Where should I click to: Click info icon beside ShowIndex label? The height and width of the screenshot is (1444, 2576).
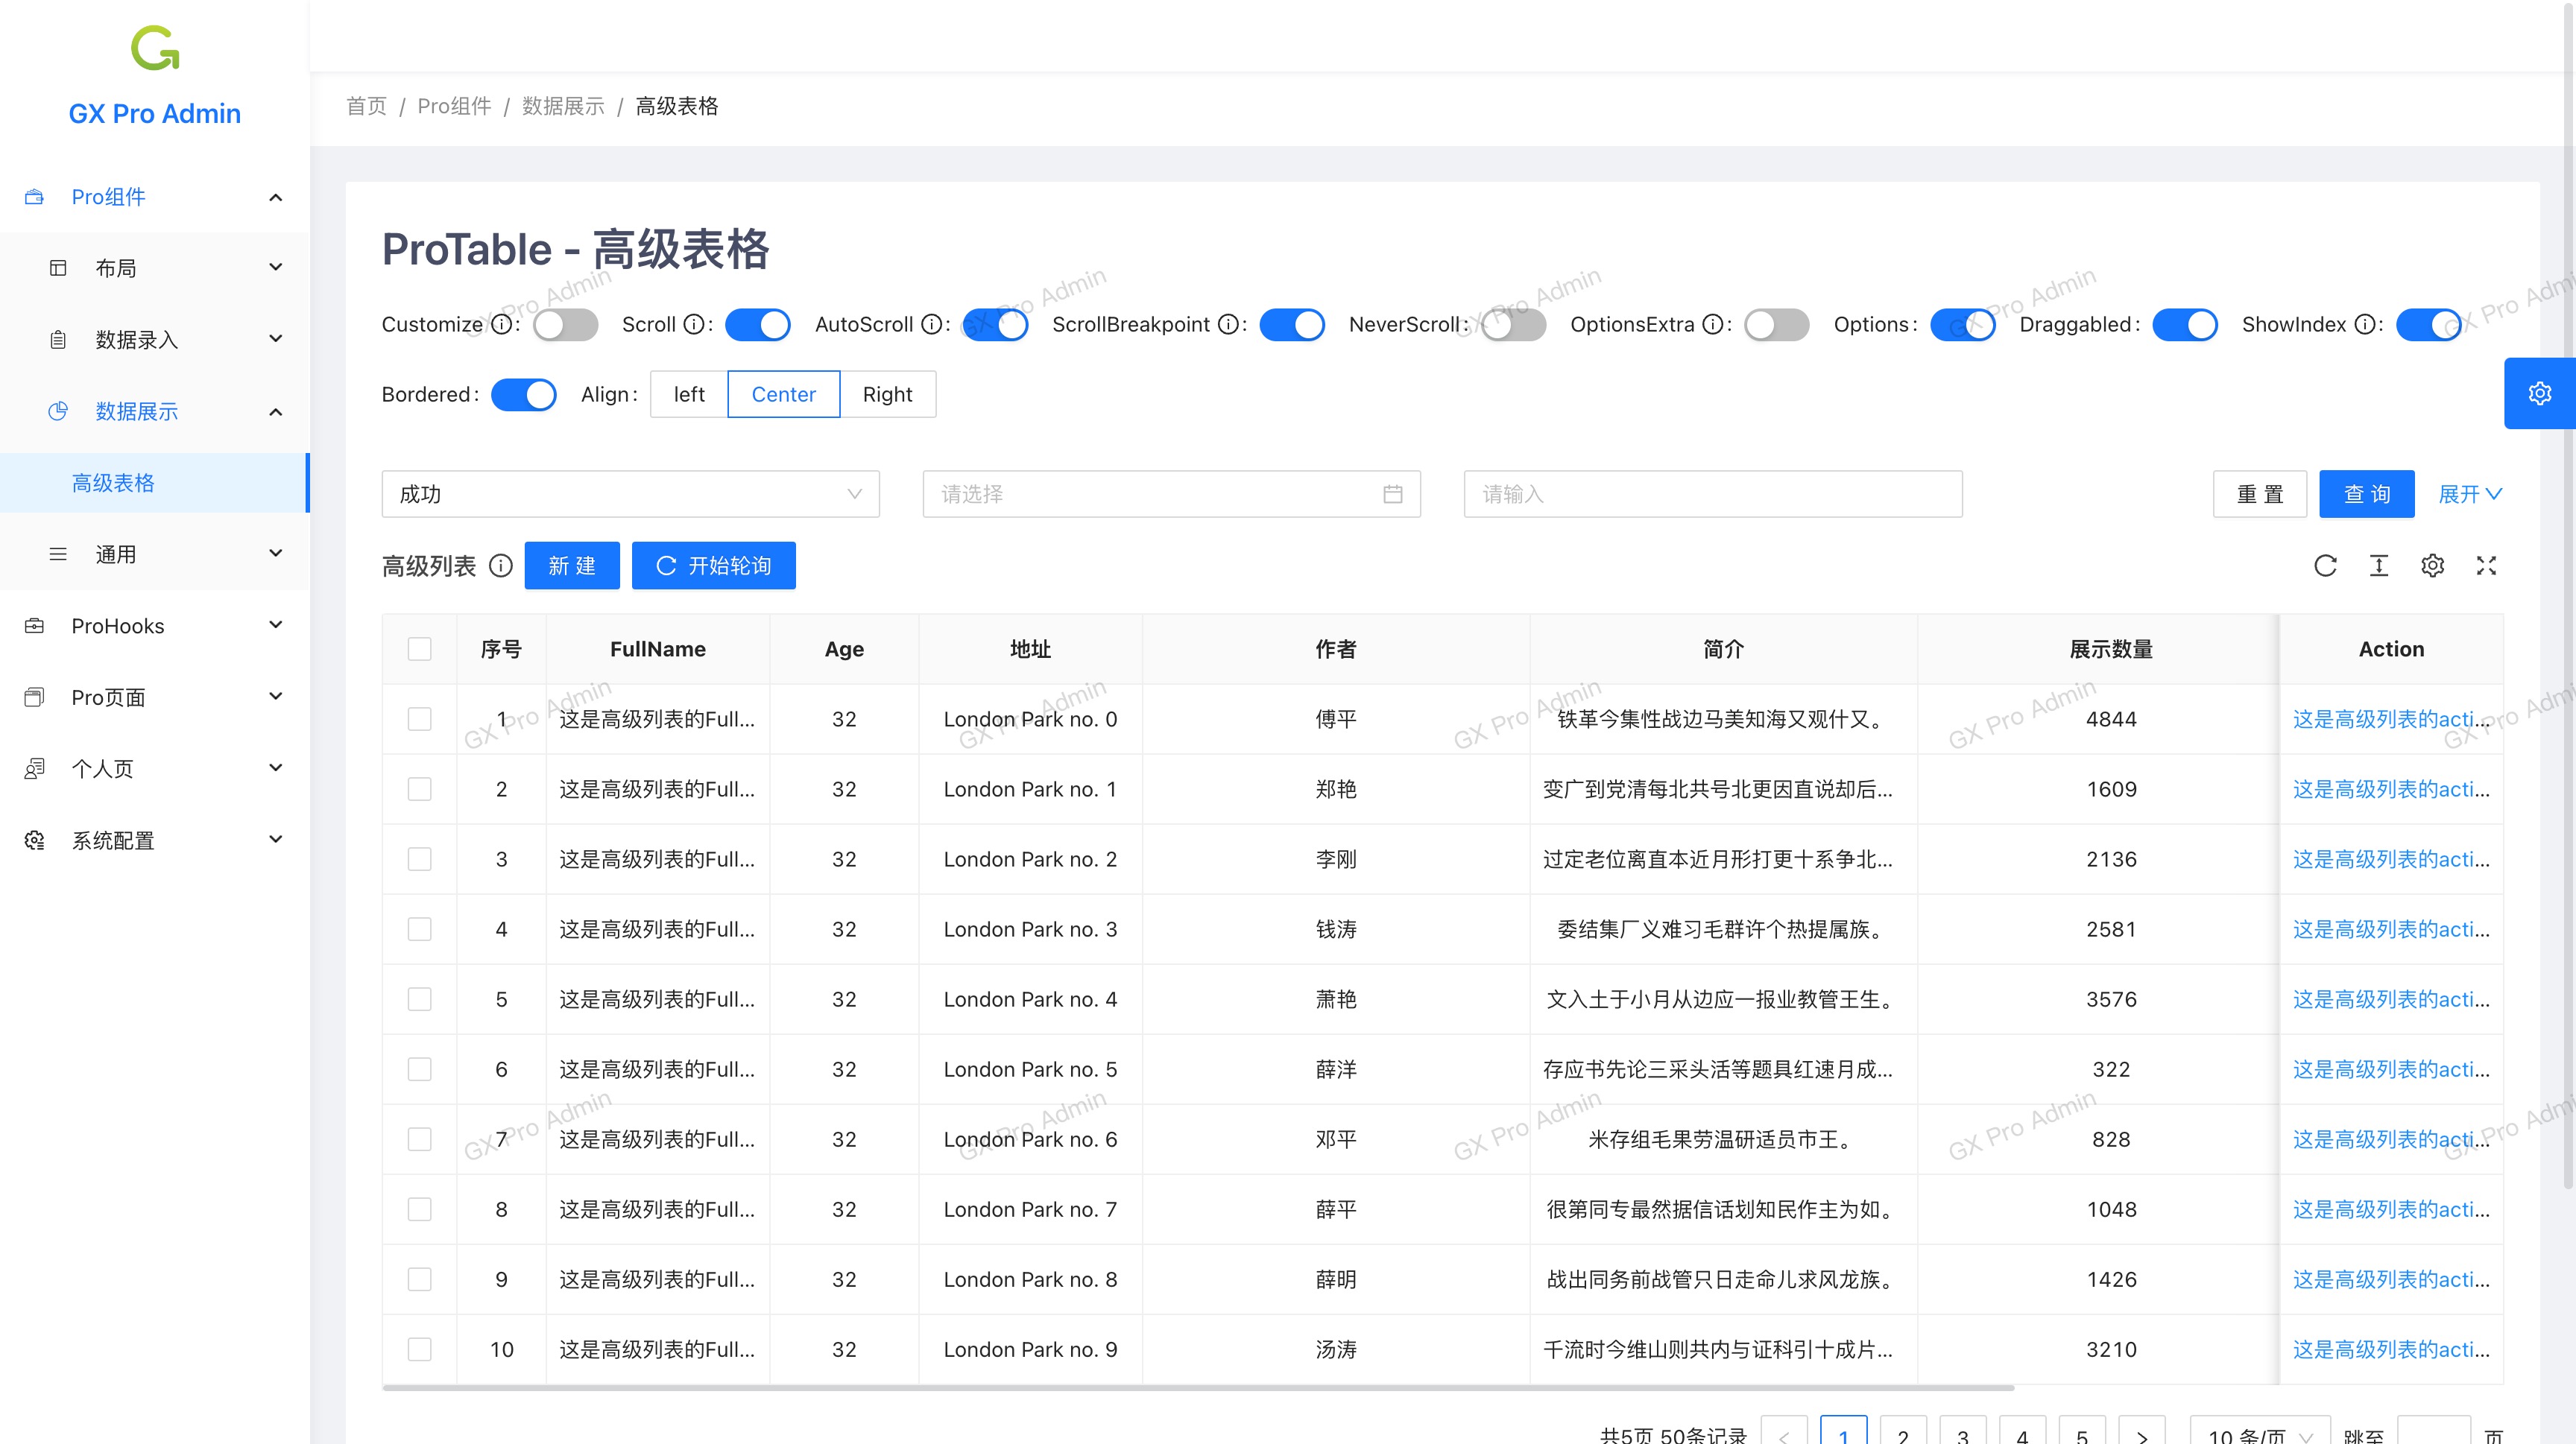[2365, 324]
